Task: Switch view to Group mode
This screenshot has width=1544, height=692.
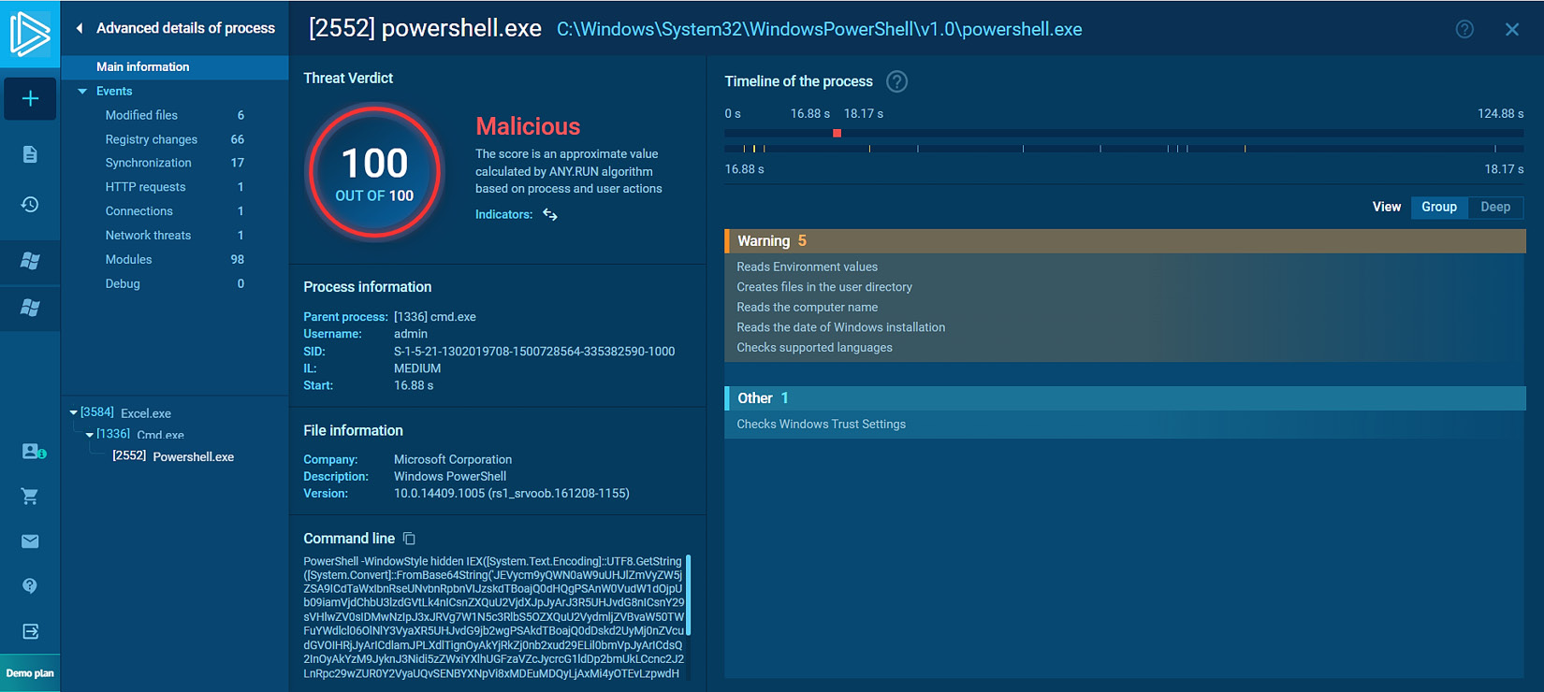Action: tap(1439, 207)
